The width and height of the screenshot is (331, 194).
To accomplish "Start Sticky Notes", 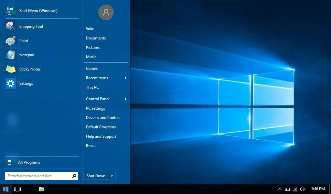I will coord(30,69).
